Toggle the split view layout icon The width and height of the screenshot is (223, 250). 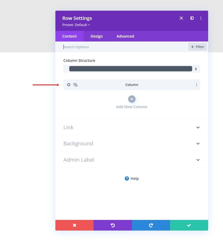(x=192, y=18)
